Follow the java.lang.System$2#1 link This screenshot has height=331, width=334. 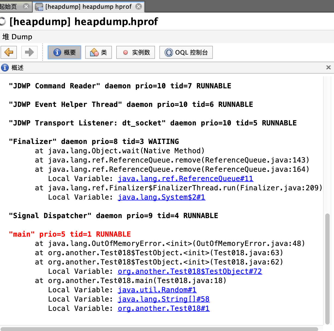pos(162,197)
